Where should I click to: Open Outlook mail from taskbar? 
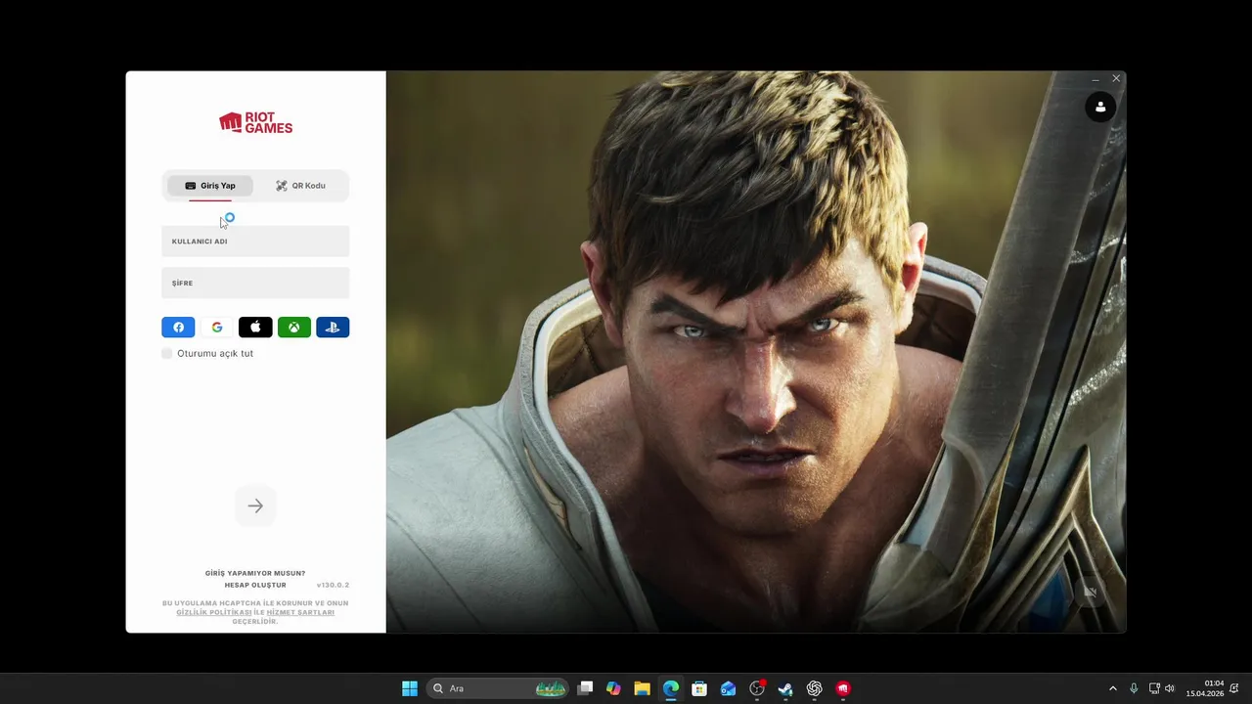728,688
